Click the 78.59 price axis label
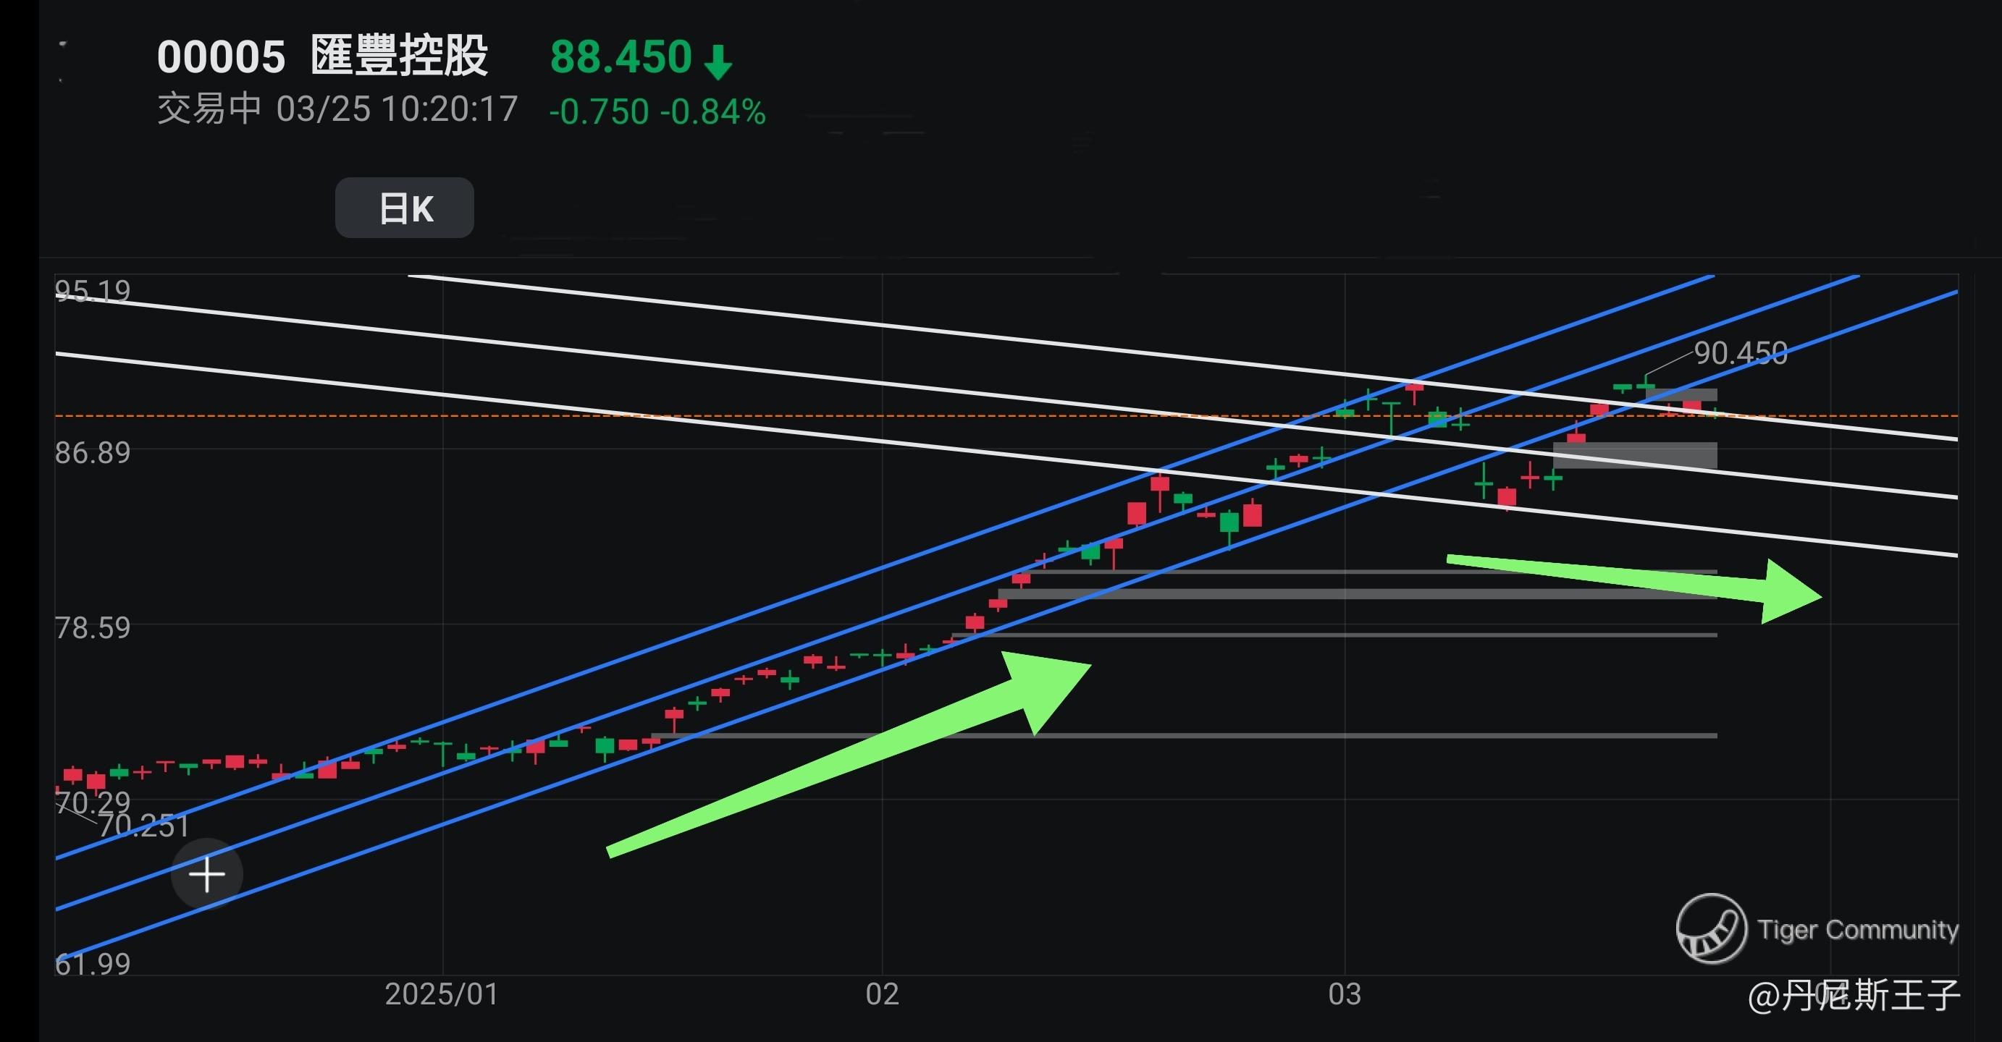This screenshot has height=1042, width=2002. point(93,627)
